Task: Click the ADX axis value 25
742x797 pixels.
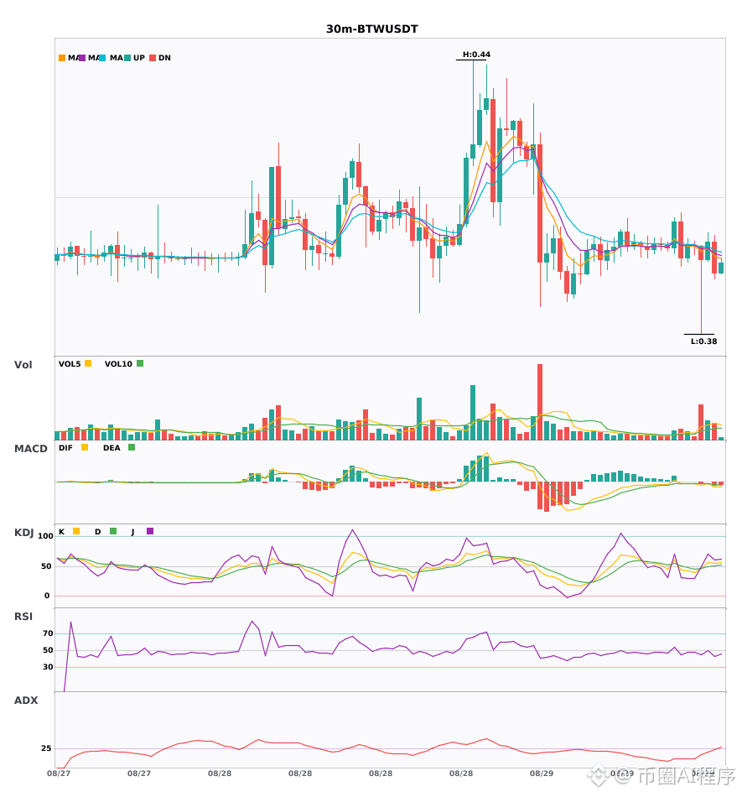Action: 46,748
